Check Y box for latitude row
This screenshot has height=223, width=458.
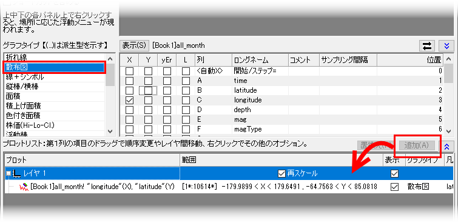click(x=149, y=91)
